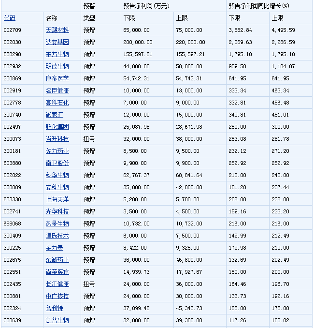Open the 凯普生物 stock link
Screen dimensions: 314x328
(x=57, y=320)
